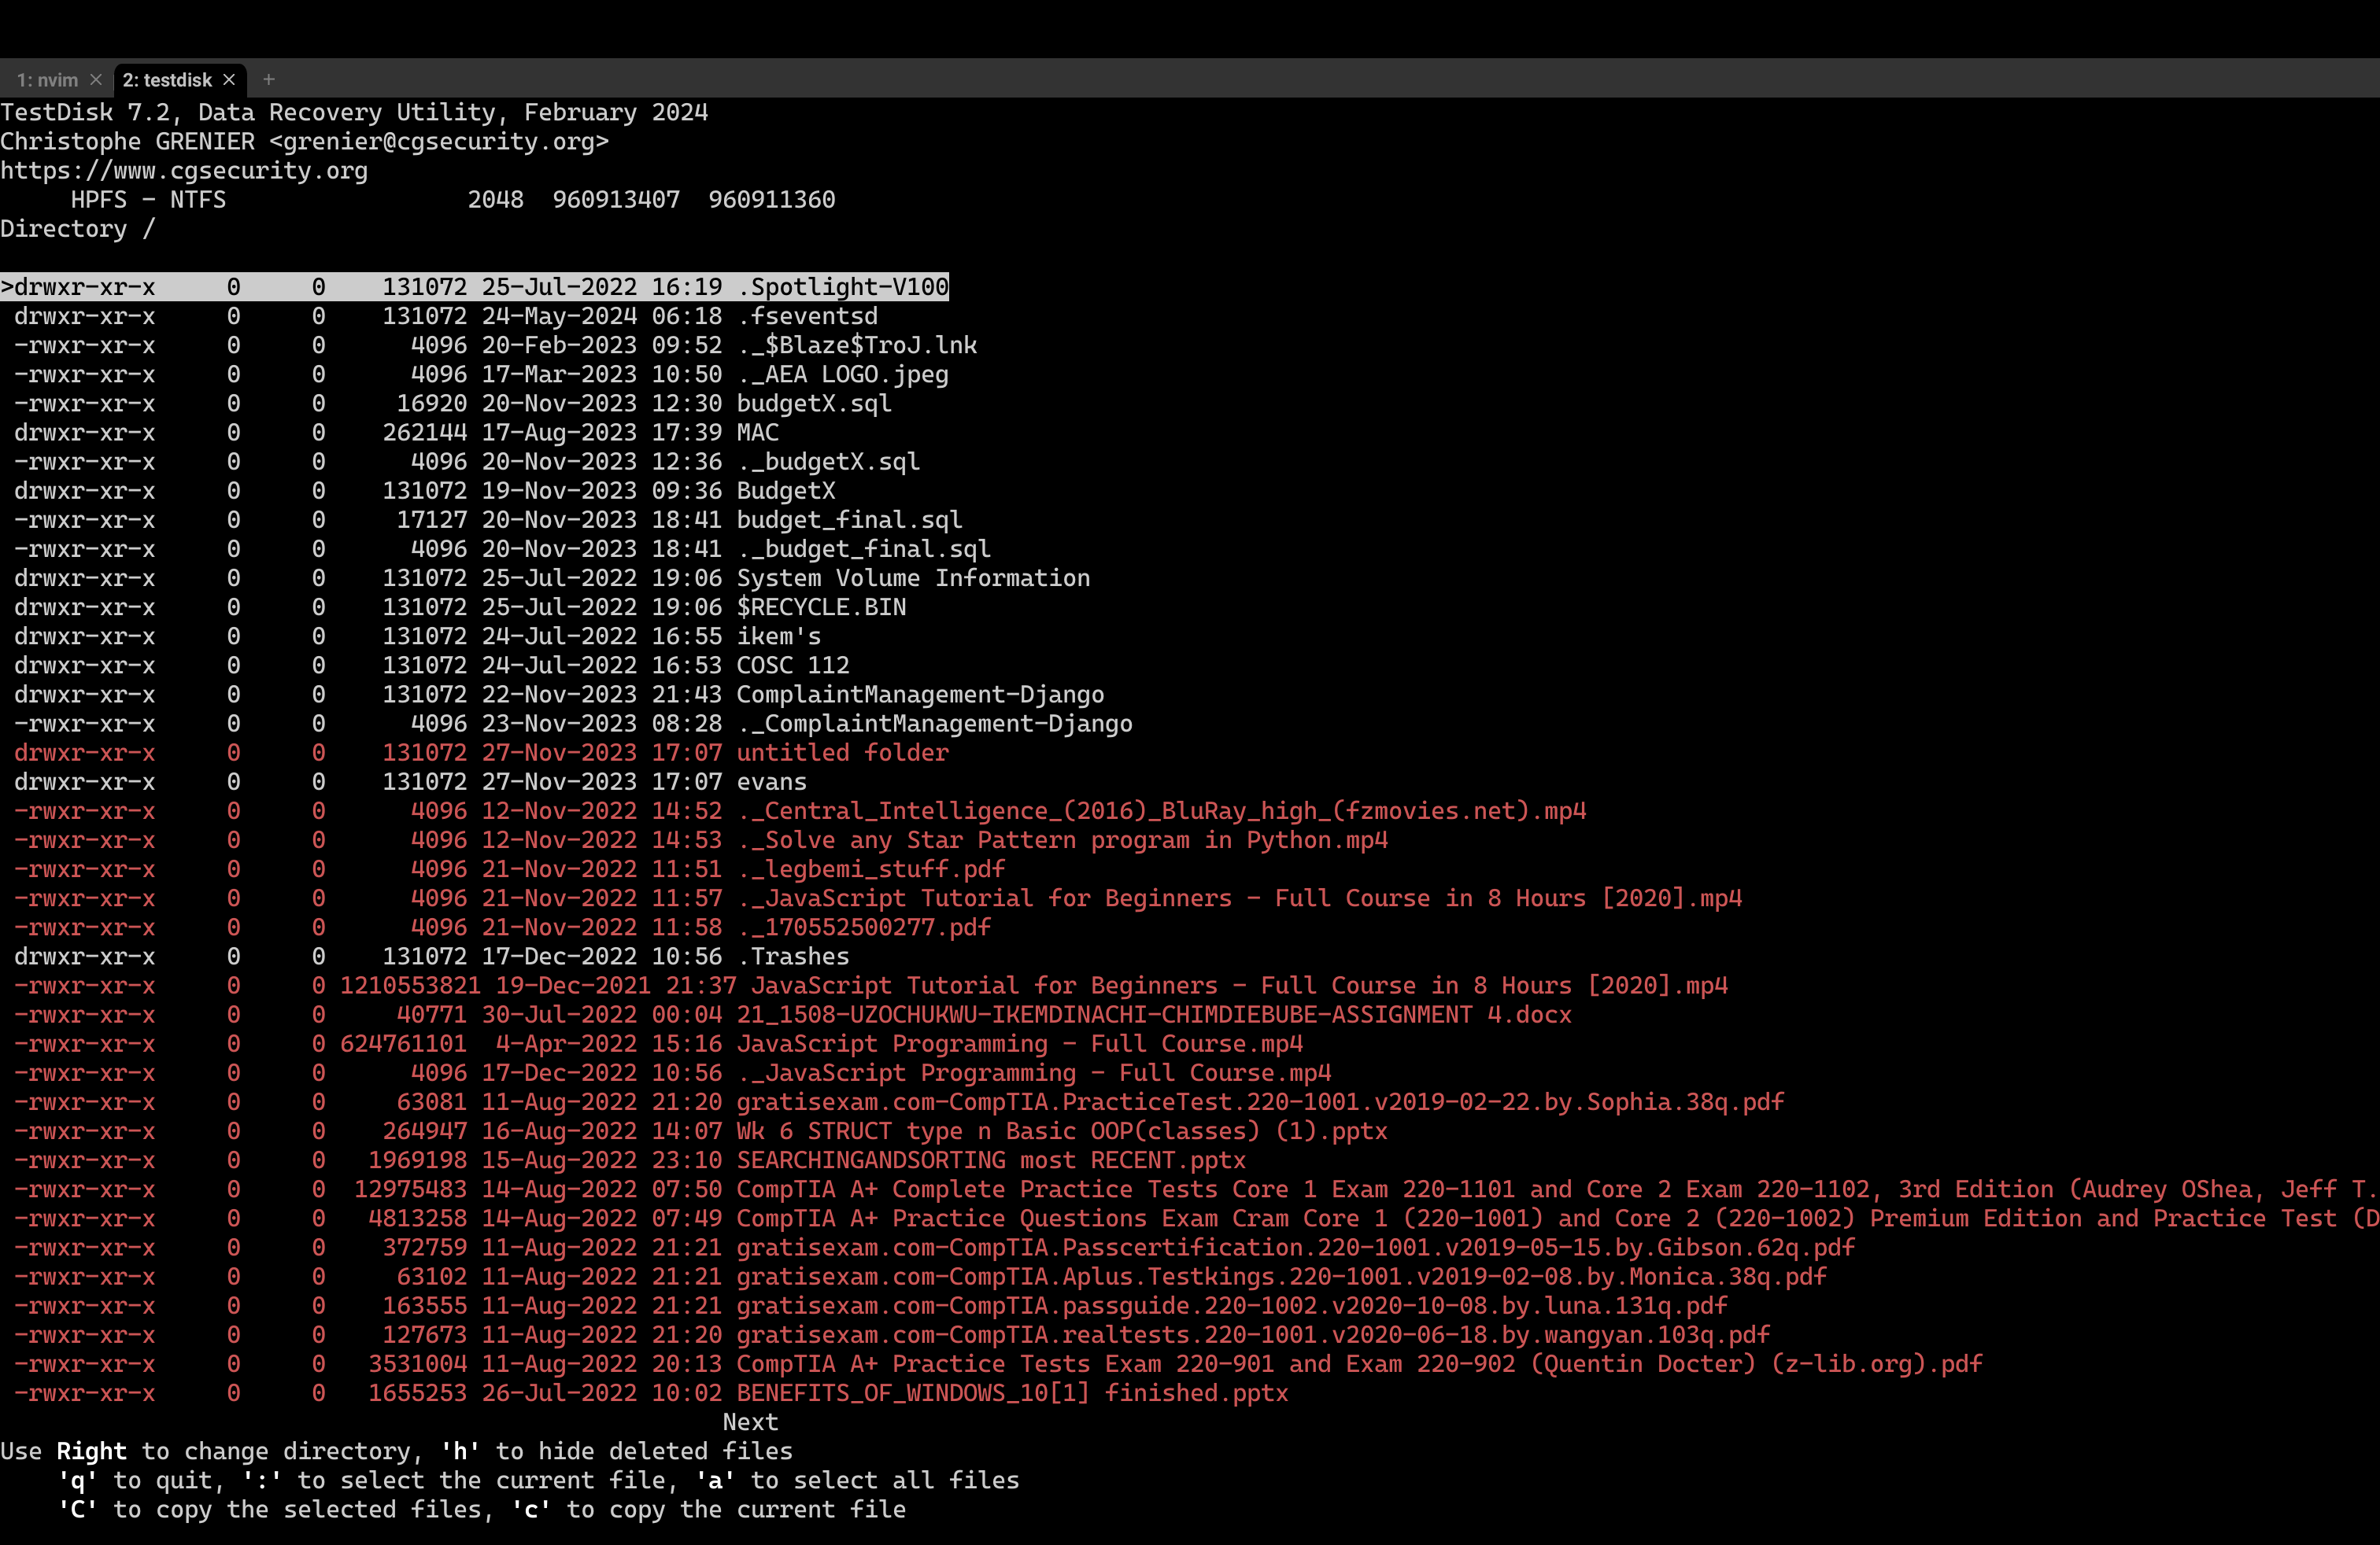Click the $RECYCLE.BIN directory entry
This screenshot has height=1545, width=2380.
(x=820, y=607)
